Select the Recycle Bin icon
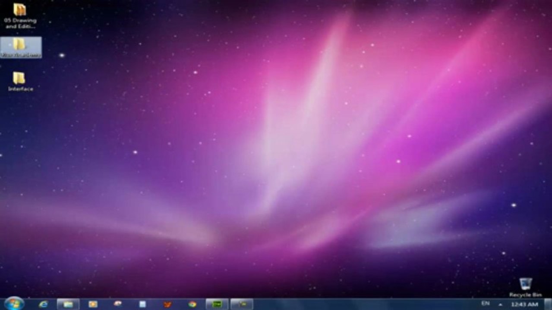Screen dimensions: 552x310 525,288
